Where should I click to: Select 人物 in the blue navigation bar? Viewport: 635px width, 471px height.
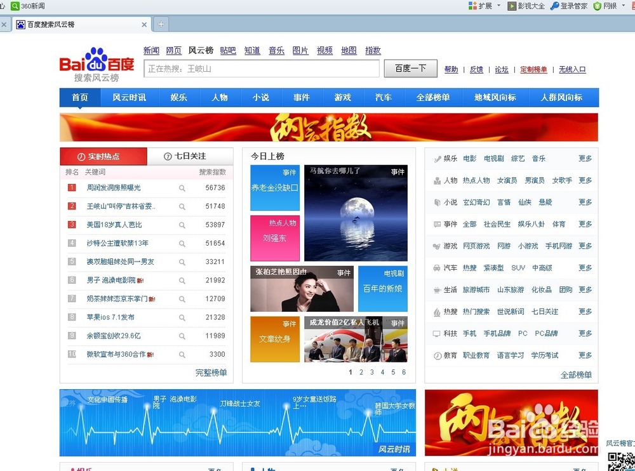[220, 97]
